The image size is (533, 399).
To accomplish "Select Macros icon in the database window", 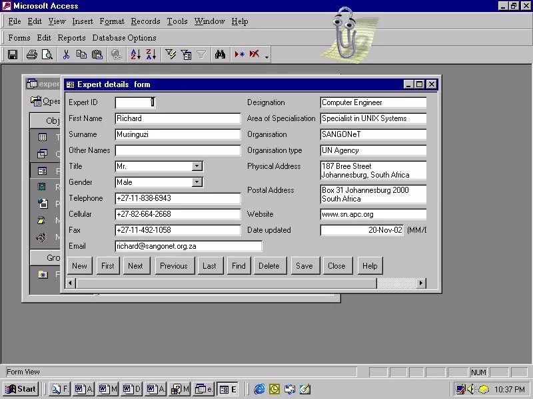I will [41, 221].
